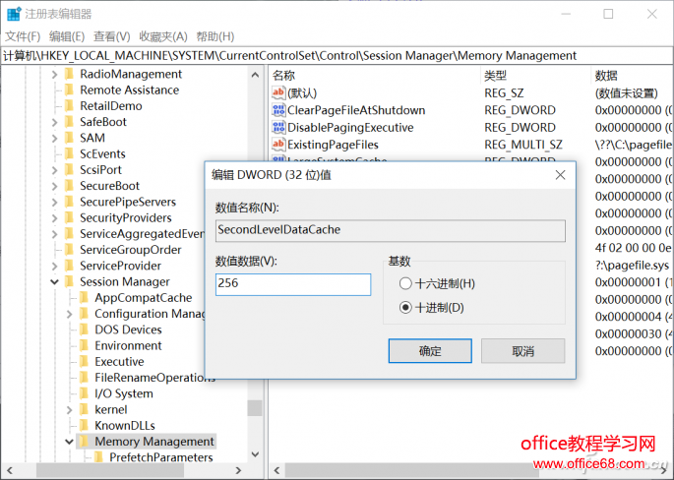Click the Session Manager folder icon
This screenshot has height=480, width=674.
point(69,282)
